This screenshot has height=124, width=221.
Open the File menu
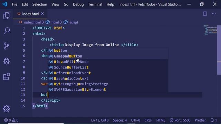(x=15, y=4)
